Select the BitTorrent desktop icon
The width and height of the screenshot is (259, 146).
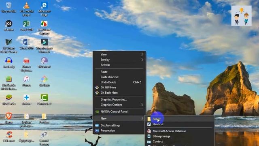click(x=44, y=63)
